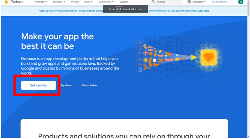Click the heart app illustration tile
The height and width of the screenshot is (139, 250).
pyautogui.click(x=208, y=57)
